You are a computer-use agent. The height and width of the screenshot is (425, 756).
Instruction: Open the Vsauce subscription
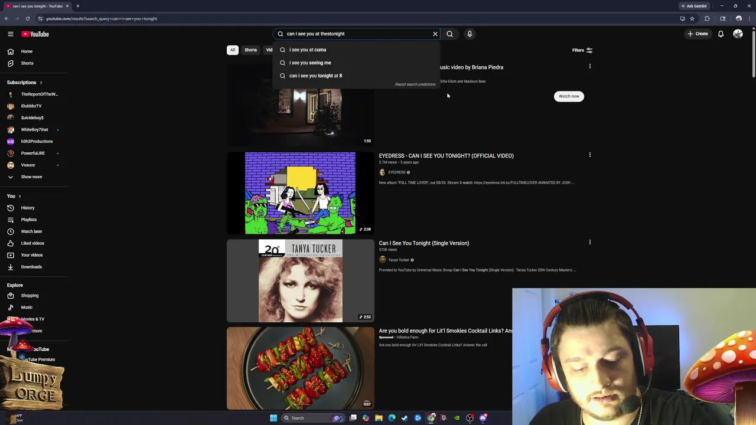(33, 165)
